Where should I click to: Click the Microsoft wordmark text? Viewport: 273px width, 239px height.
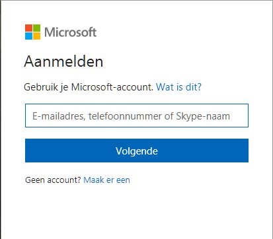coord(71,32)
